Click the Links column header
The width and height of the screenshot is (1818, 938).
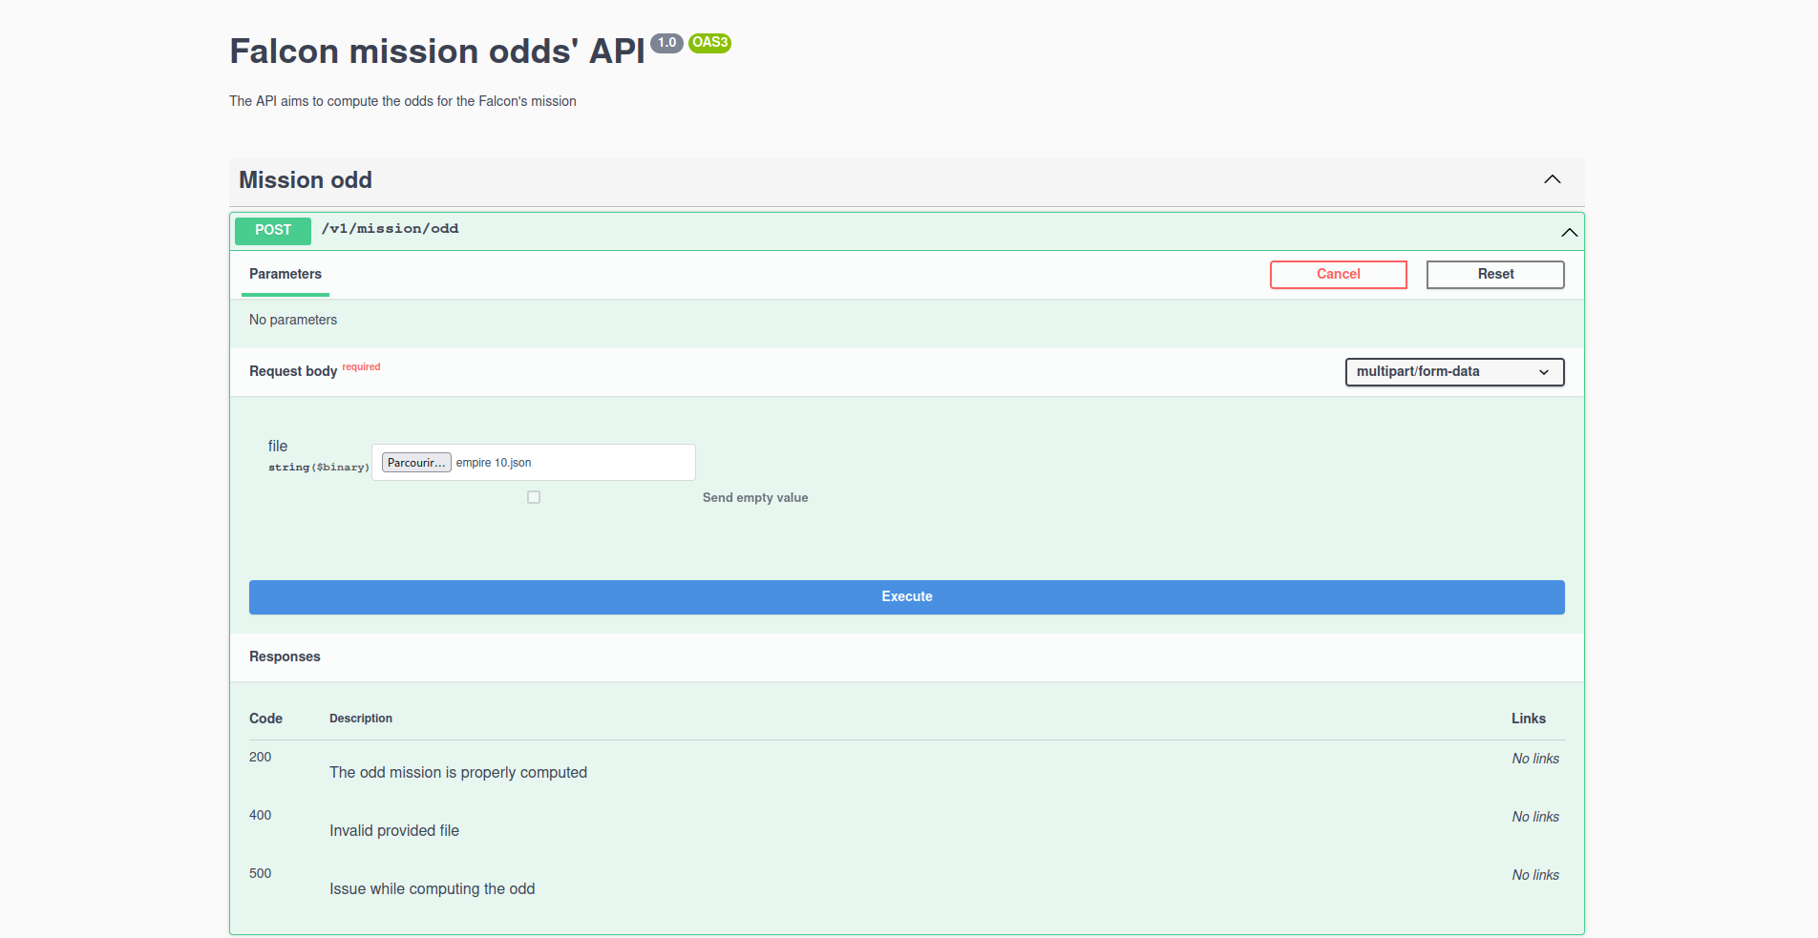pyautogui.click(x=1528, y=719)
